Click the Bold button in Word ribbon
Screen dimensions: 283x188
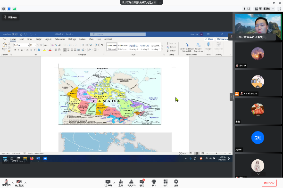pyautogui.click(x=15, y=50)
